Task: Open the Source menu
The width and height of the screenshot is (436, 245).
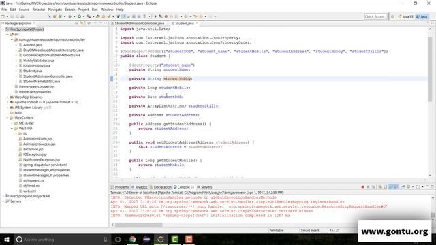Action: point(24,10)
